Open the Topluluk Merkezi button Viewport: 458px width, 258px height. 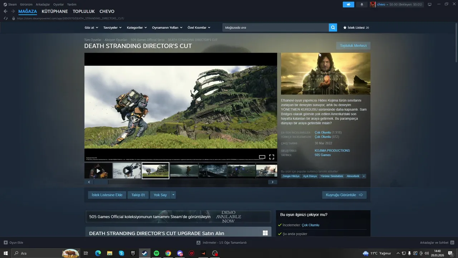click(x=353, y=46)
